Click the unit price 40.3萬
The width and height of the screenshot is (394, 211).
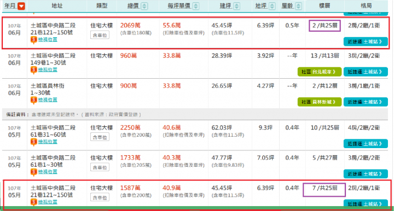click(x=172, y=157)
